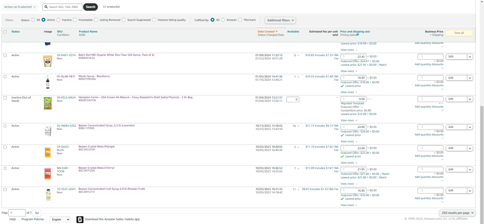Select checkbox for Bossen Crystal Boba Cherry row
484x224 pixels.
[x=5, y=168]
